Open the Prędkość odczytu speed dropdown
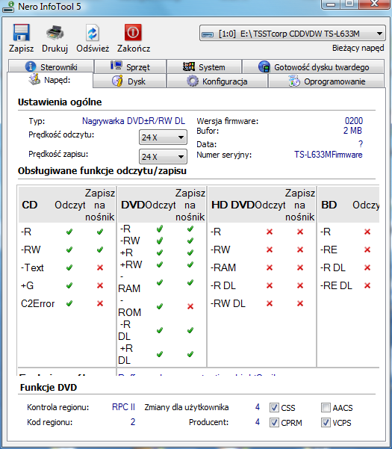Screen dimensions: 392x449 [x=163, y=137]
